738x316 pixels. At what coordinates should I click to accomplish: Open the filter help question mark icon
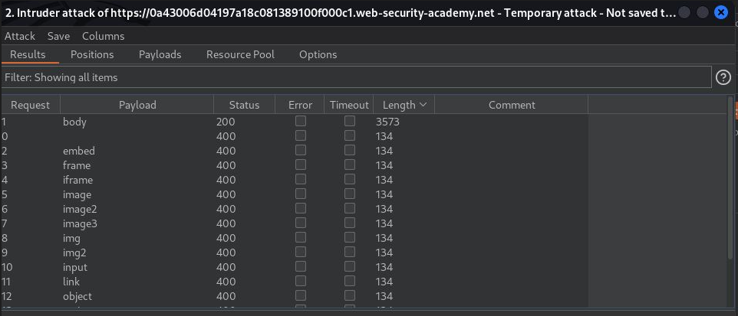tap(723, 77)
